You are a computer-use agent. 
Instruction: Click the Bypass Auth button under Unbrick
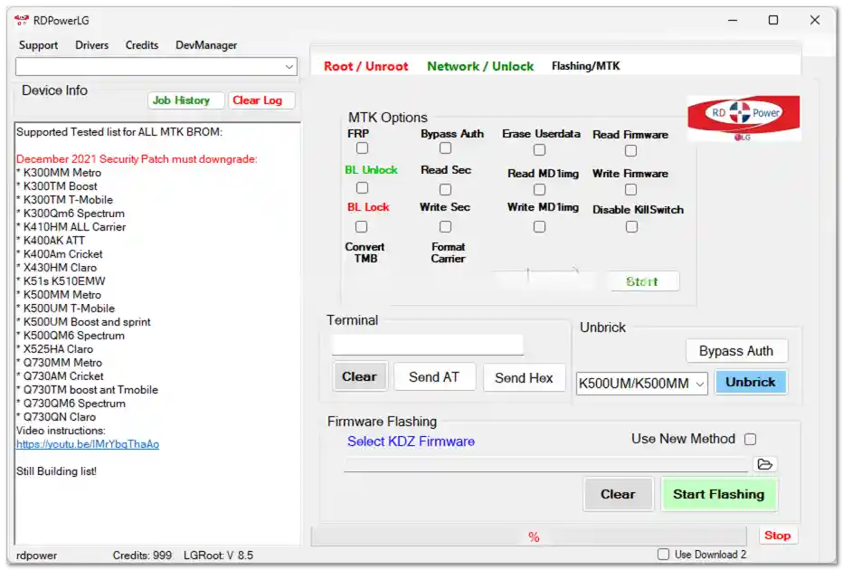[736, 351]
